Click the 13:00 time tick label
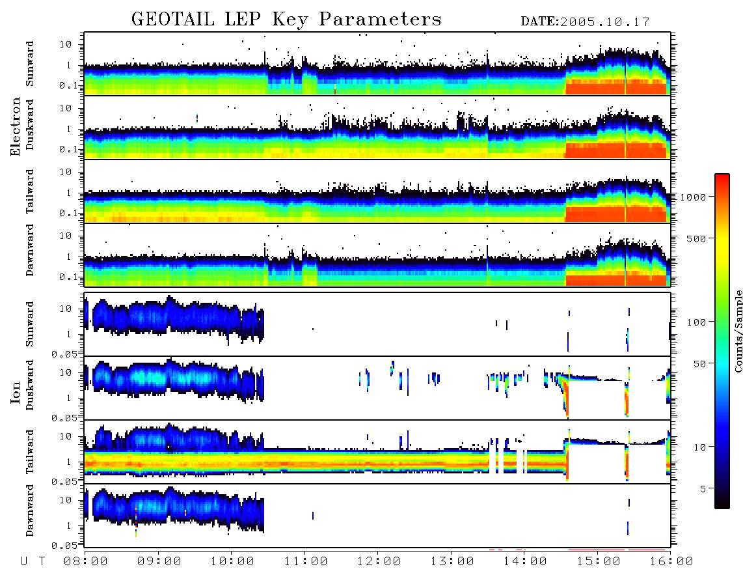The image size is (743, 573). [x=452, y=562]
